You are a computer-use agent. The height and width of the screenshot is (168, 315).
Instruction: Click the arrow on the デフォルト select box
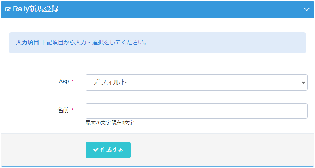point(303,82)
